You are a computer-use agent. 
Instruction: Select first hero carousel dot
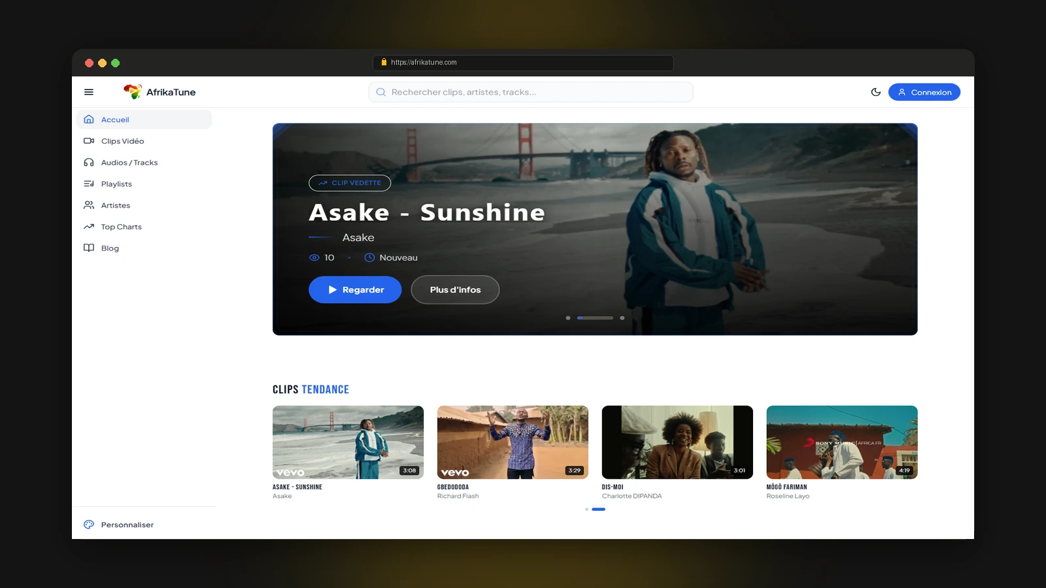(x=568, y=318)
